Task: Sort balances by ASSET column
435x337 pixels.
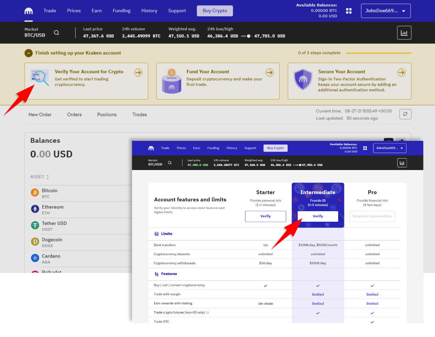Action: [40, 177]
